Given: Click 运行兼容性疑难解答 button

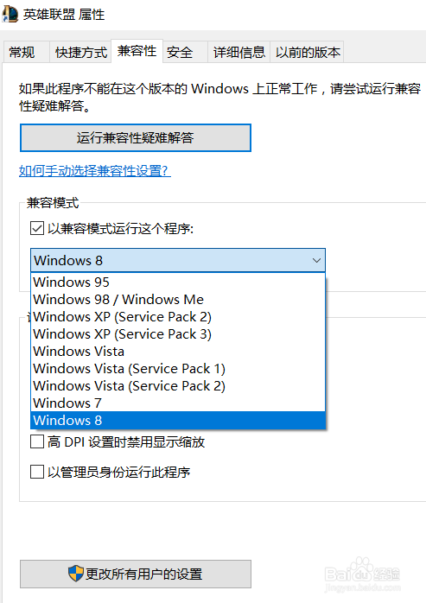Looking at the screenshot, I should pos(136,137).
